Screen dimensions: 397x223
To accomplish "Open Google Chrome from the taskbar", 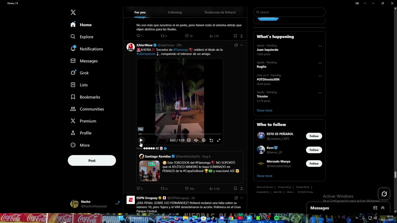I will (231, 218).
